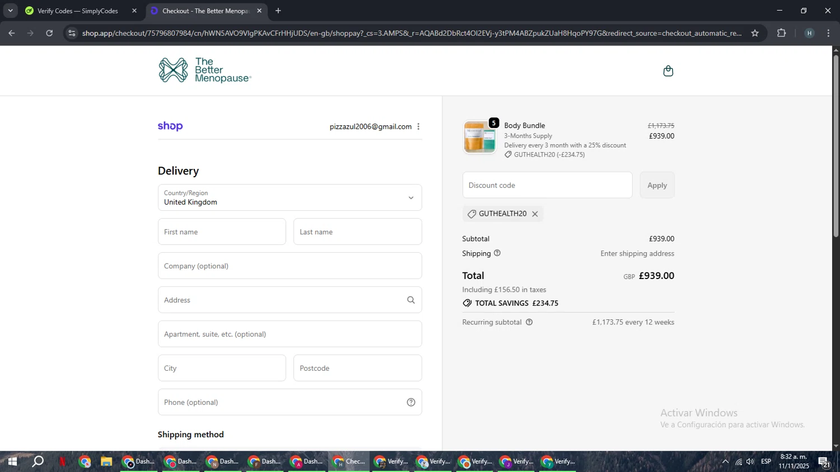Focus the Company (optional) field
This screenshot has width=840, height=472.
(290, 266)
